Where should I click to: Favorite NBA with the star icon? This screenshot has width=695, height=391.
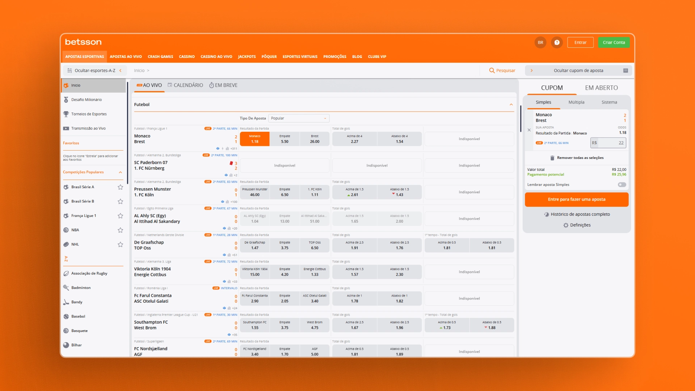[x=121, y=230]
